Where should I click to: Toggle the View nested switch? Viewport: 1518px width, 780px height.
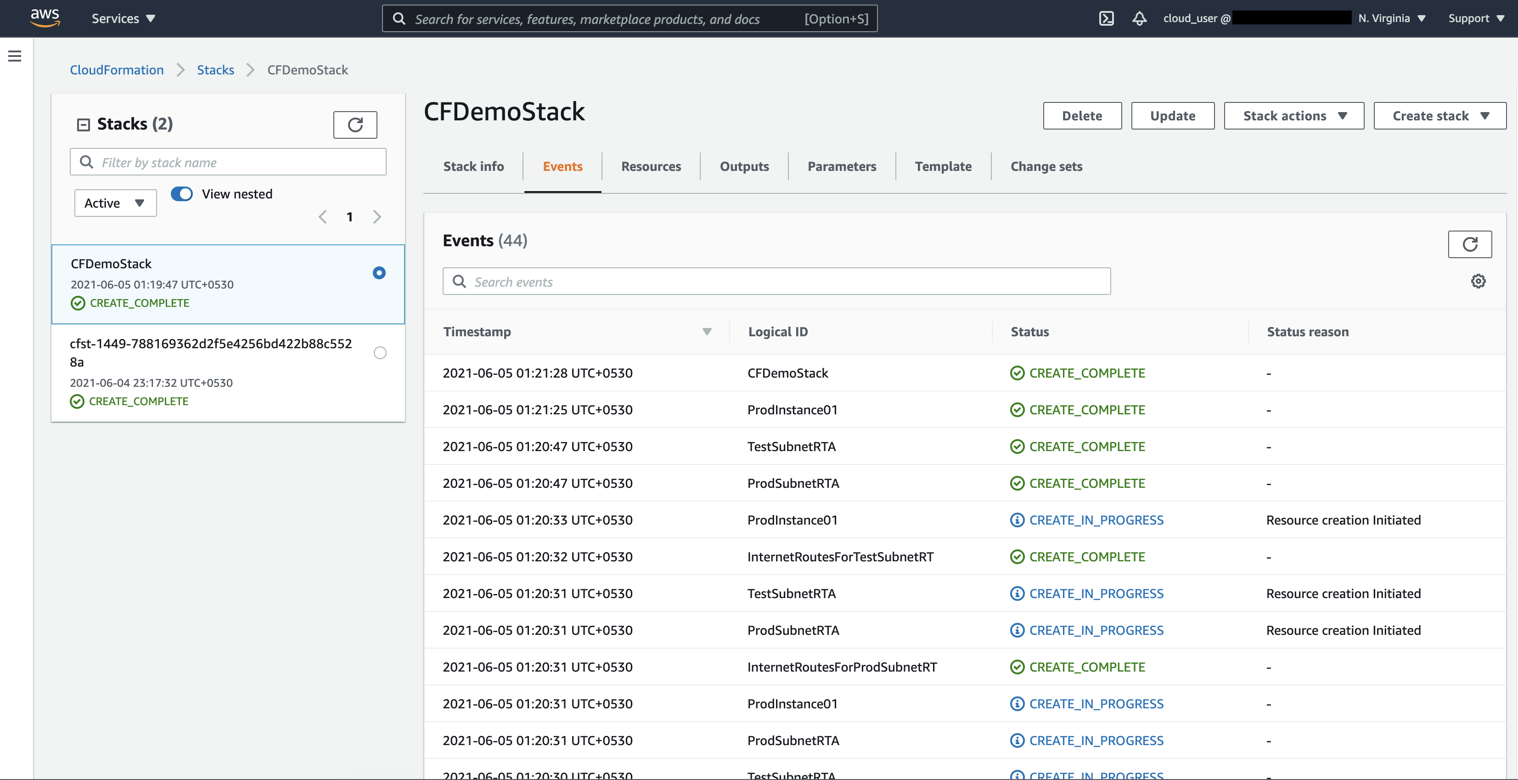[x=181, y=194]
